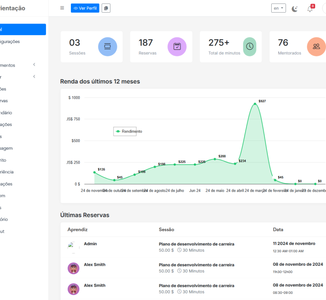Screen dimensions: 326x300
Task: Click the $927 peak data point
Action: point(255,104)
